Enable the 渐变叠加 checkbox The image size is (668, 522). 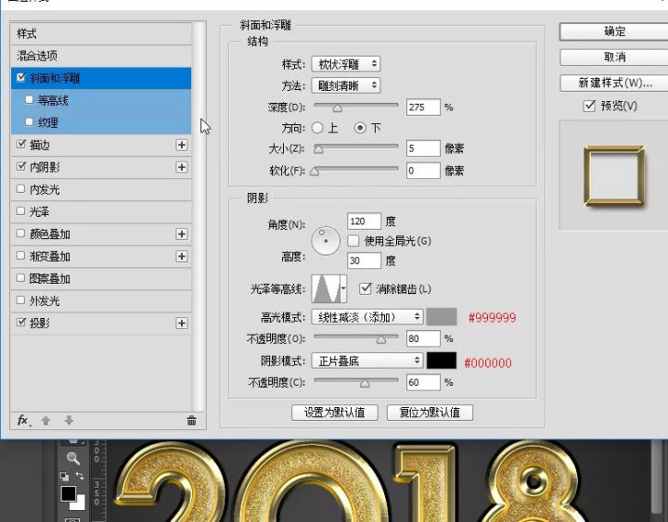[20, 255]
